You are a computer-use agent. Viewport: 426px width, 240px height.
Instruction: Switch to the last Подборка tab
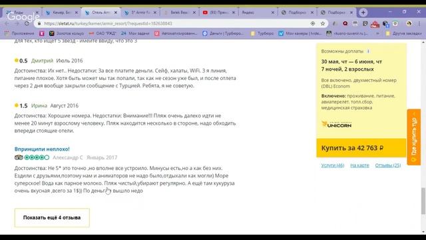tap(336, 13)
